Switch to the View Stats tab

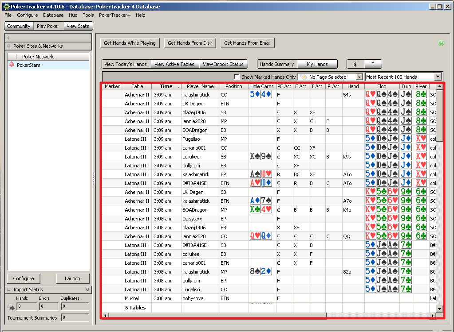(78, 26)
